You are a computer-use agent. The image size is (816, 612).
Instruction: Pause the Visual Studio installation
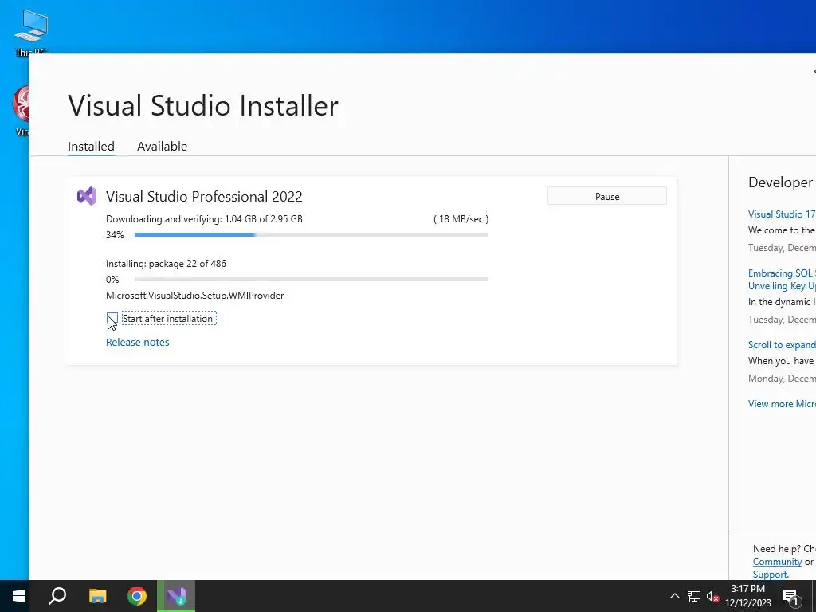[x=606, y=196]
